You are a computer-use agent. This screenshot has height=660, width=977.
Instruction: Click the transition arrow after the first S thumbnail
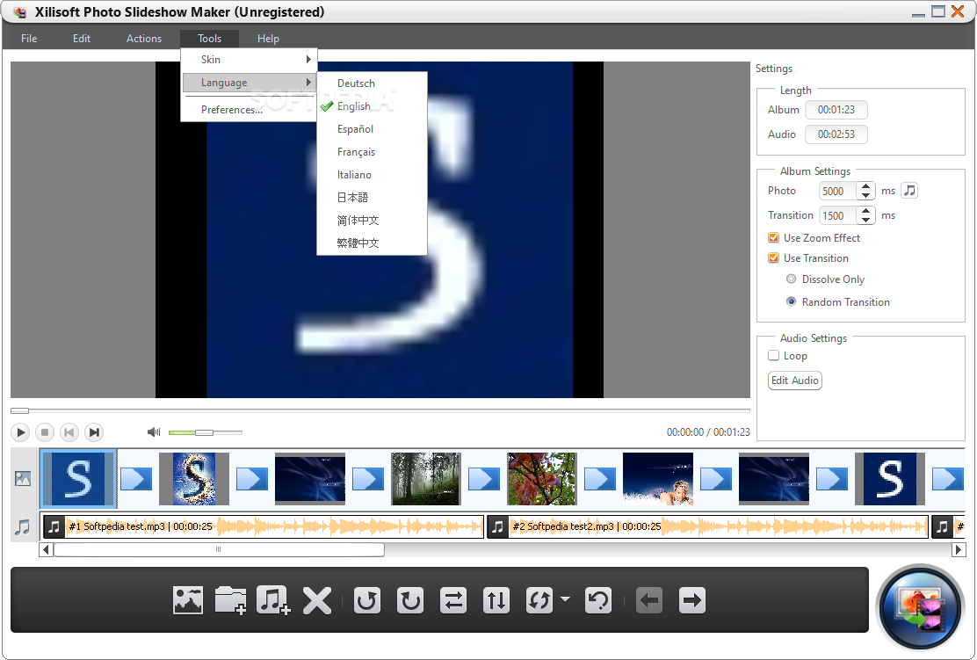tap(136, 479)
